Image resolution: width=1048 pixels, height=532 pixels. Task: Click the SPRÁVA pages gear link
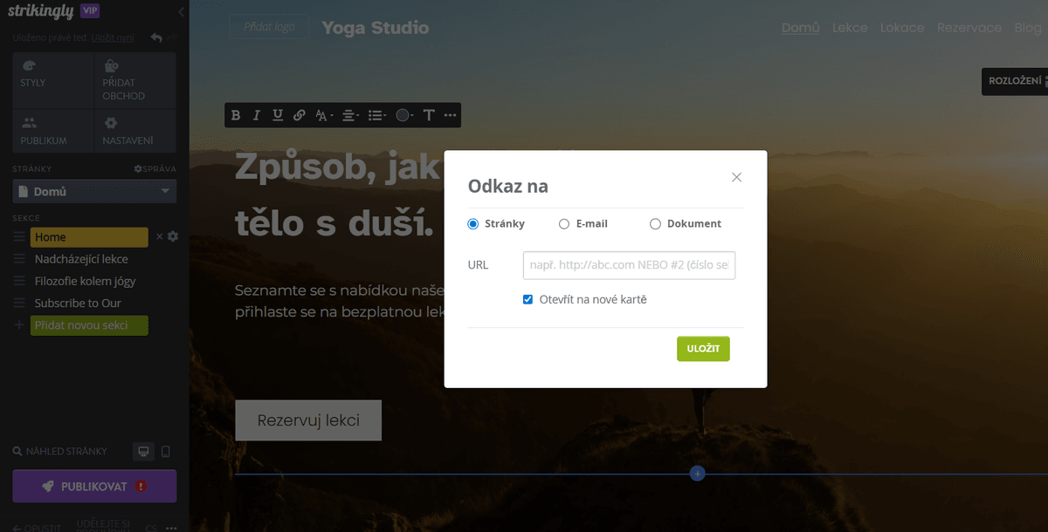[155, 168]
